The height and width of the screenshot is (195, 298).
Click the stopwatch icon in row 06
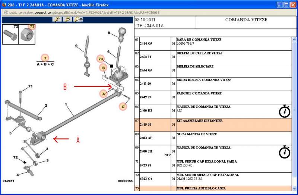coord(285,111)
